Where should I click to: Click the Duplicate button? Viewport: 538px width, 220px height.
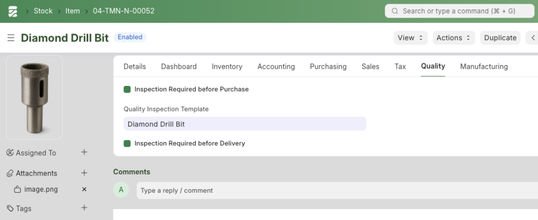coord(500,38)
